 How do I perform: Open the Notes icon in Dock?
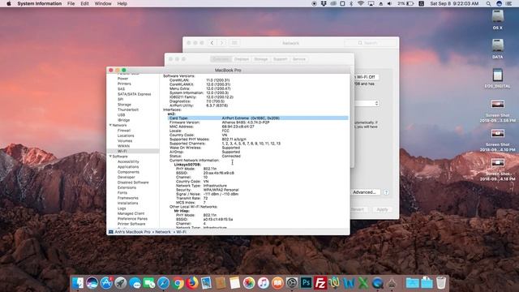234,283
